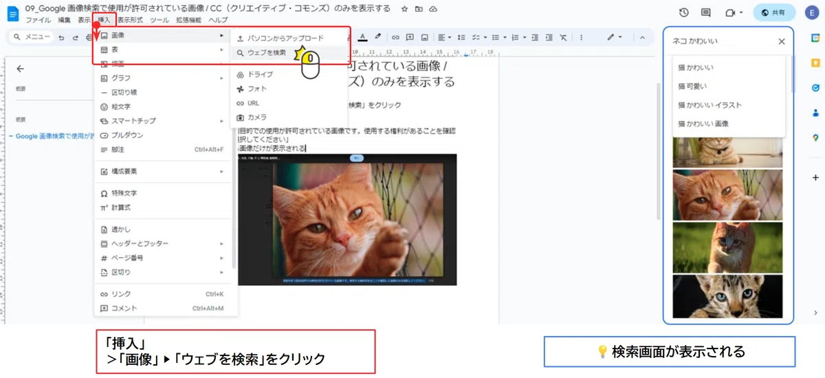The width and height of the screenshot is (825, 378).
Task: Start a Meet video call
Action: point(729,13)
